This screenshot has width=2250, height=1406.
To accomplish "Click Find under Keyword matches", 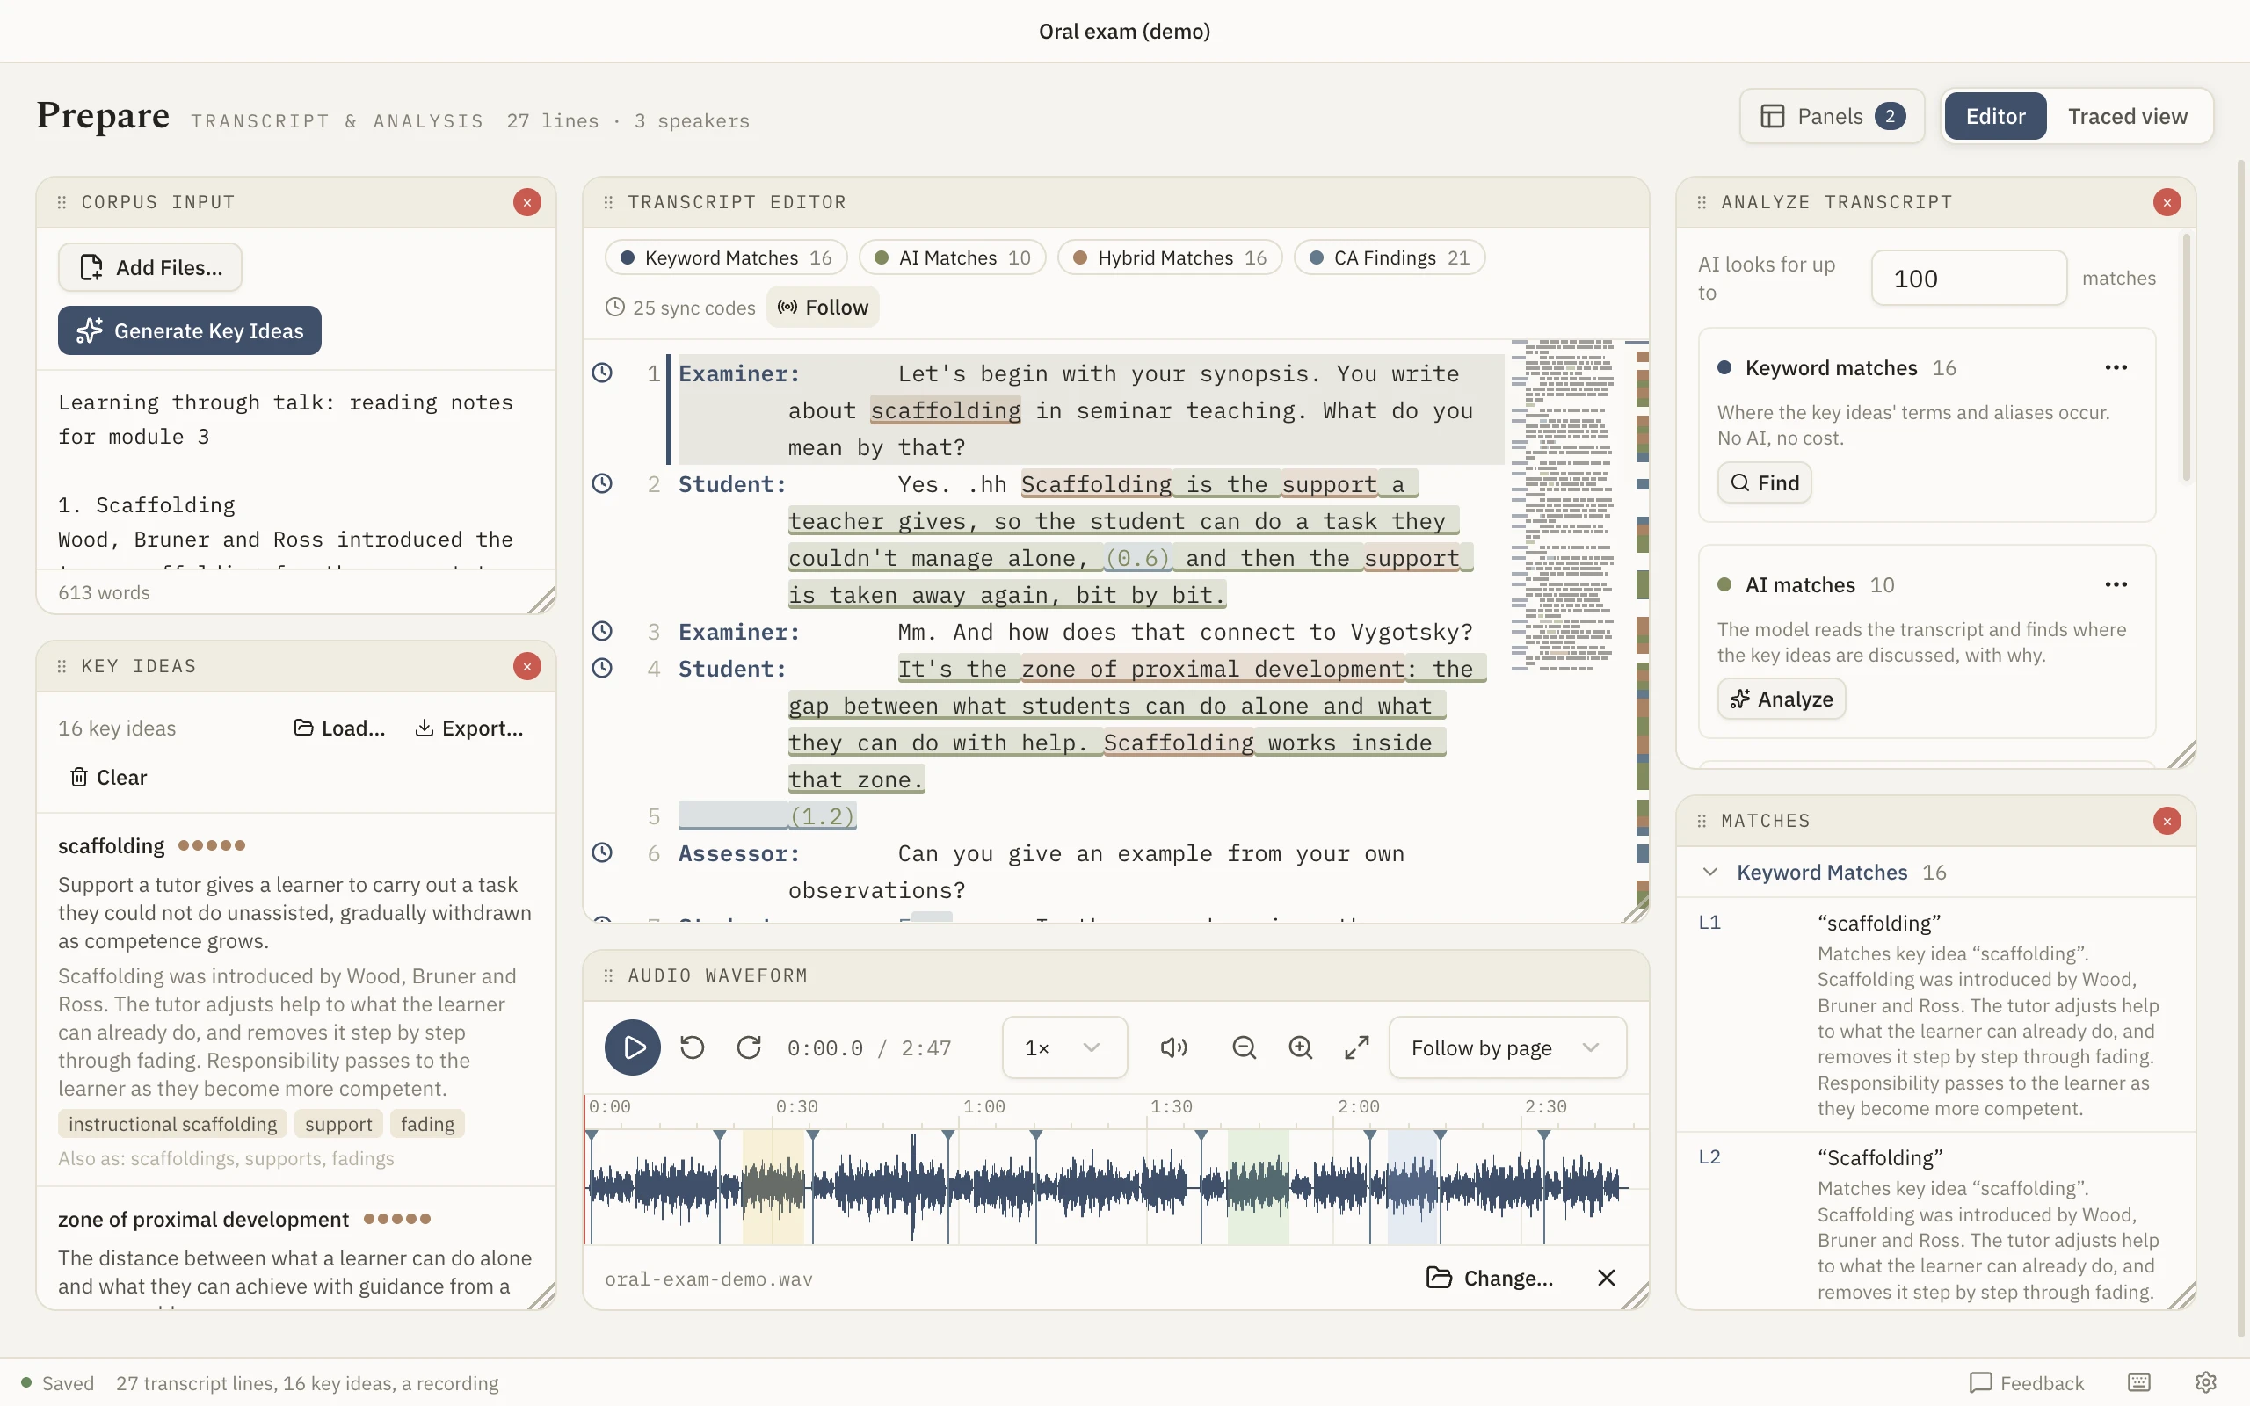I will (x=1764, y=482).
